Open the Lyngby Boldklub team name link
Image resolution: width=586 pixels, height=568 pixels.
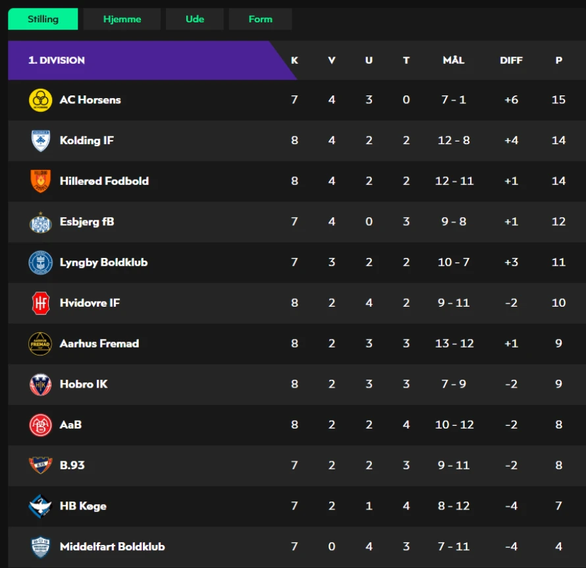coord(103,263)
